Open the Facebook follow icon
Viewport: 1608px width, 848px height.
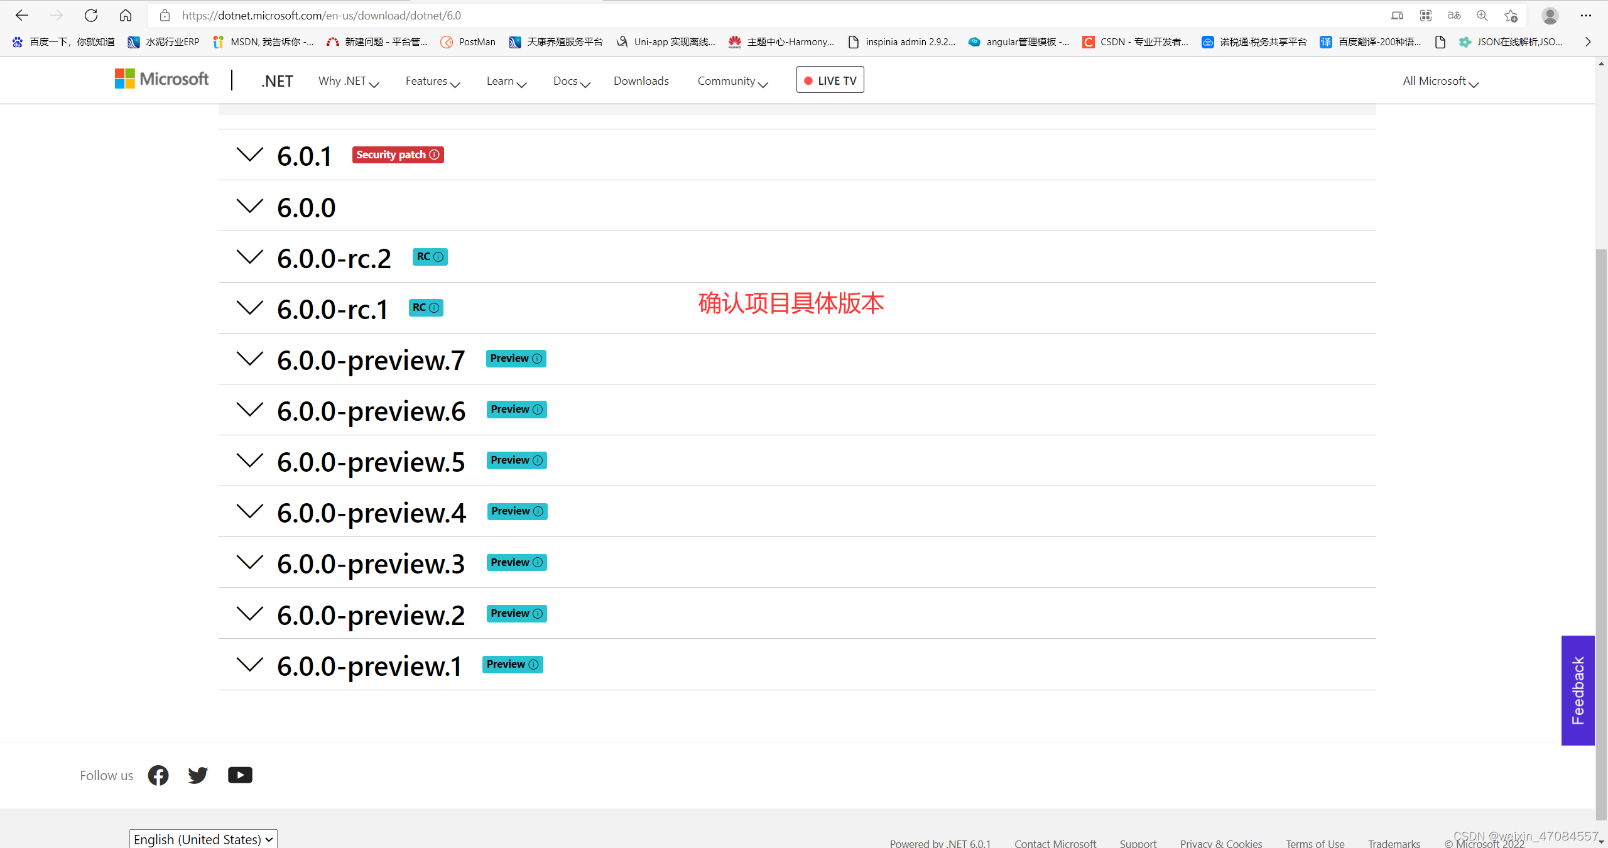(158, 775)
